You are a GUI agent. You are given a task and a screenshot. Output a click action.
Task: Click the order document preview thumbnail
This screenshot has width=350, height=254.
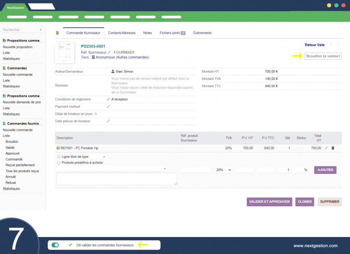(65, 53)
